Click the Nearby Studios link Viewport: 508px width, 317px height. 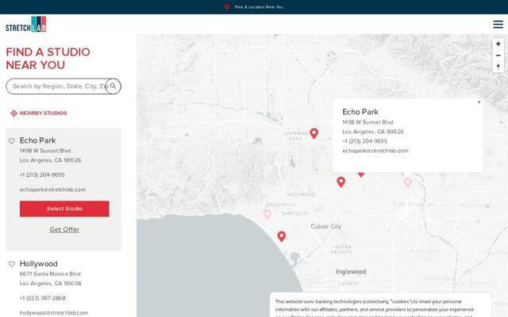click(43, 113)
